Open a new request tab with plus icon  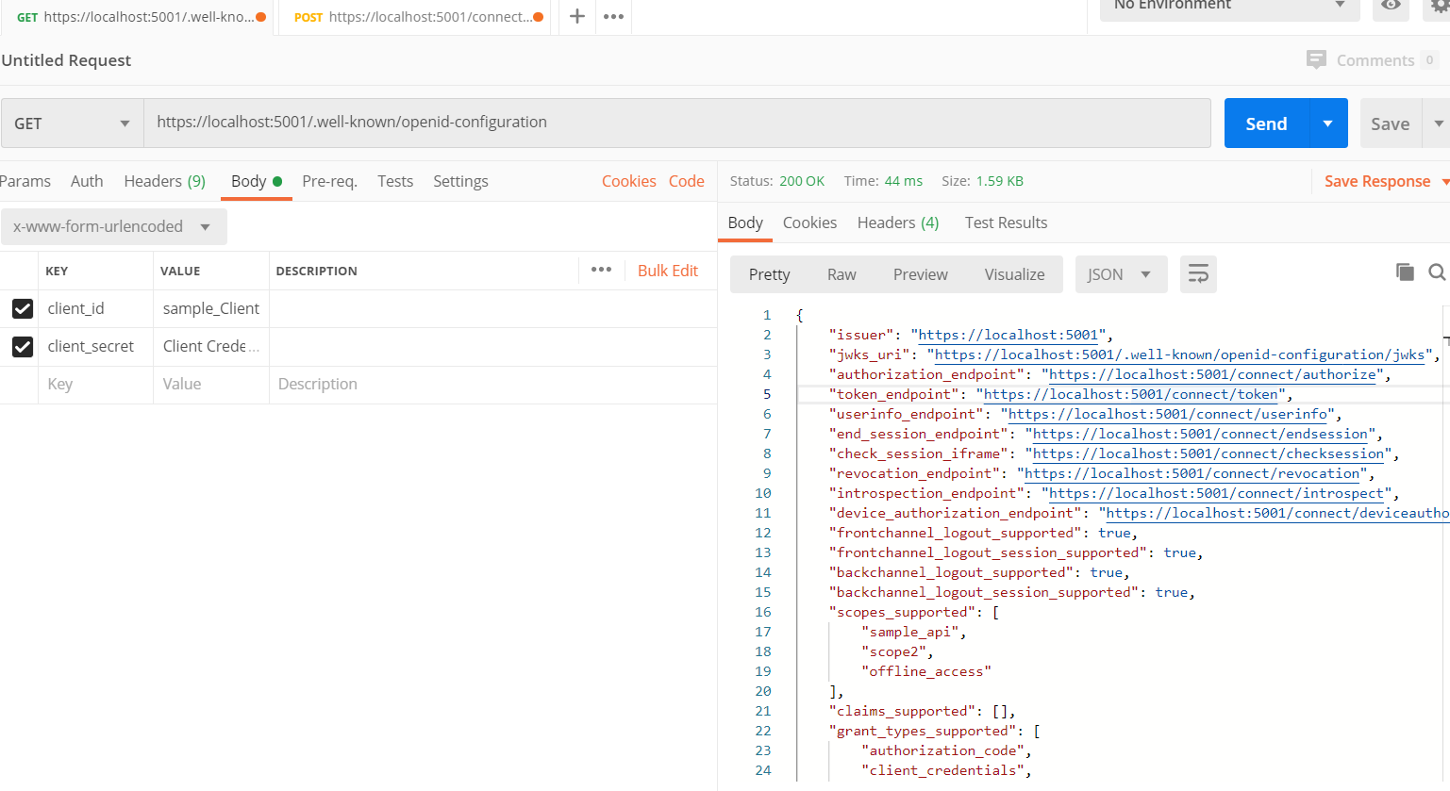click(577, 16)
